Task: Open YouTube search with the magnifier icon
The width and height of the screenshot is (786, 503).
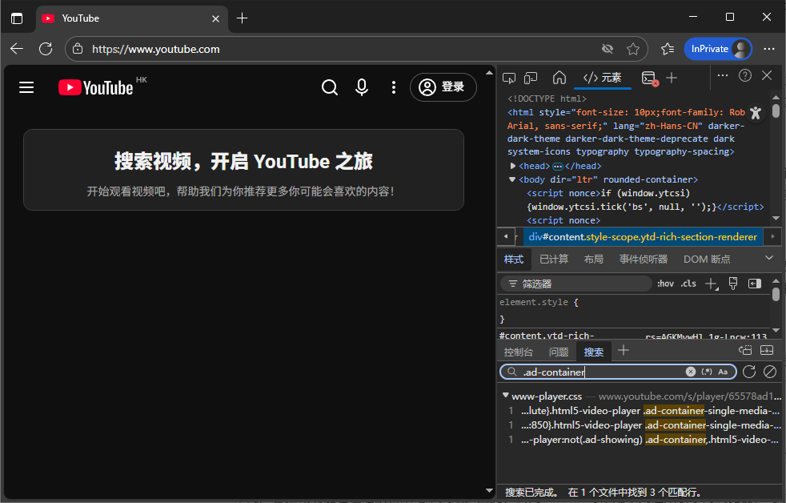Action: [330, 88]
